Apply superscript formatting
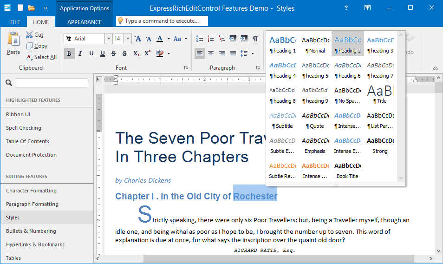Viewport: 443px width, 264px height. (x=147, y=53)
